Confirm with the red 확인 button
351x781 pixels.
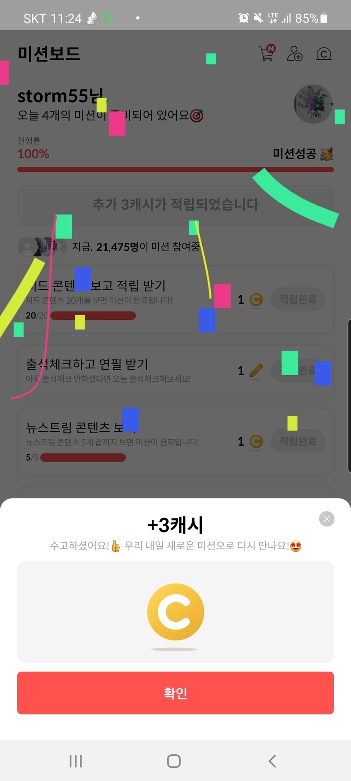click(175, 693)
